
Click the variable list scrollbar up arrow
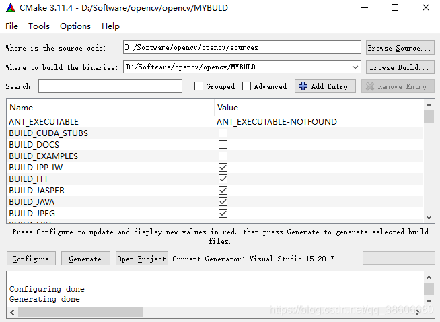tap(429, 105)
